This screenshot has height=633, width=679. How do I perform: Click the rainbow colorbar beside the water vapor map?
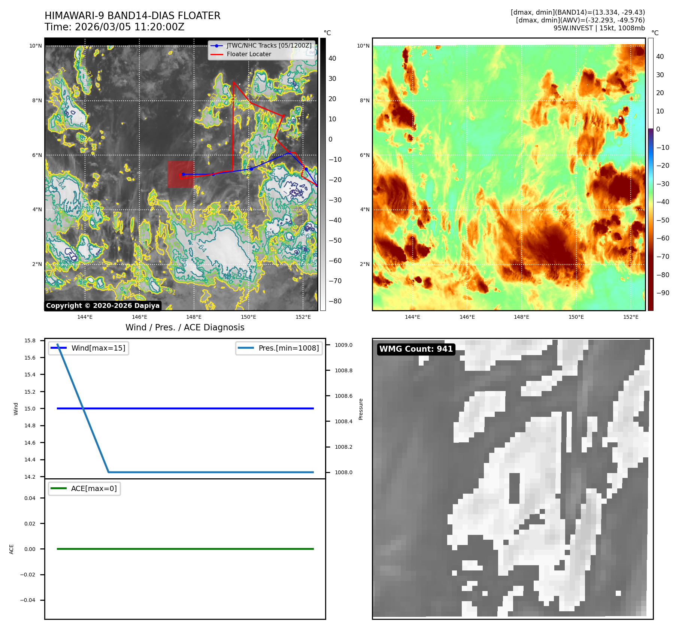tap(651, 174)
